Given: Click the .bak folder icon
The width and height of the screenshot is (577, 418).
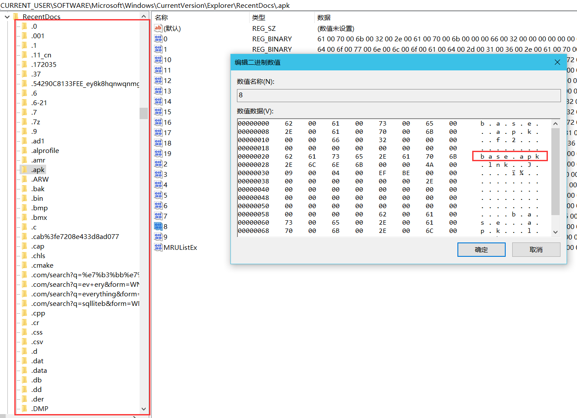Looking at the screenshot, I should (25, 189).
